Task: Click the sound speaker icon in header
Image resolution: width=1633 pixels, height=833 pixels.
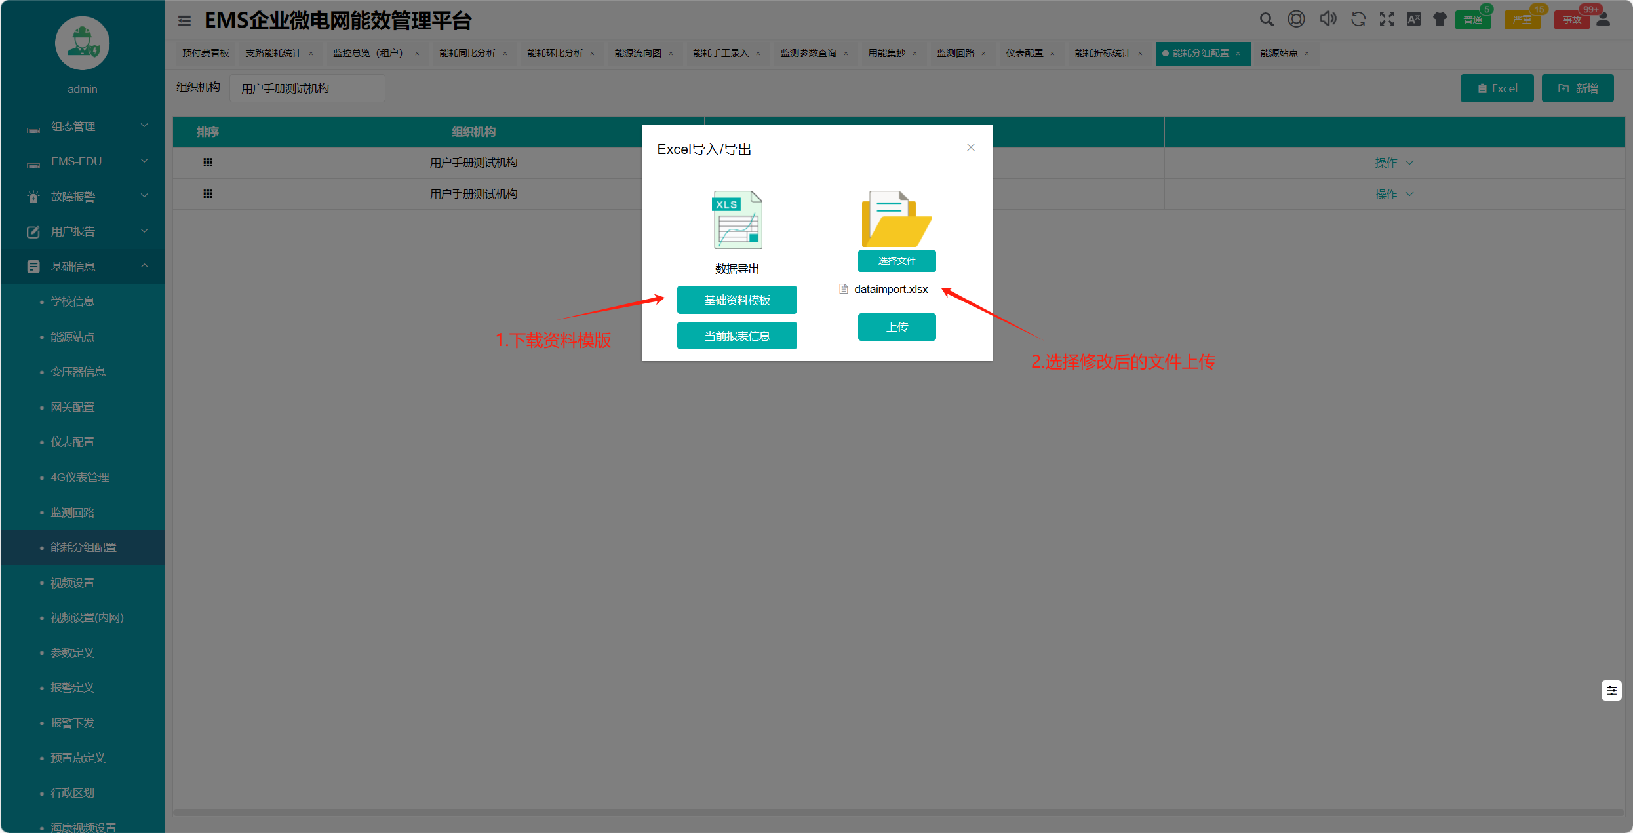Action: 1328,19
